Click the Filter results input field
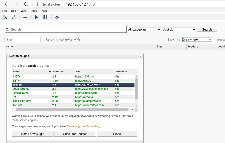Image resolution: width=225 pixels, height=143 pixels. point(22,39)
